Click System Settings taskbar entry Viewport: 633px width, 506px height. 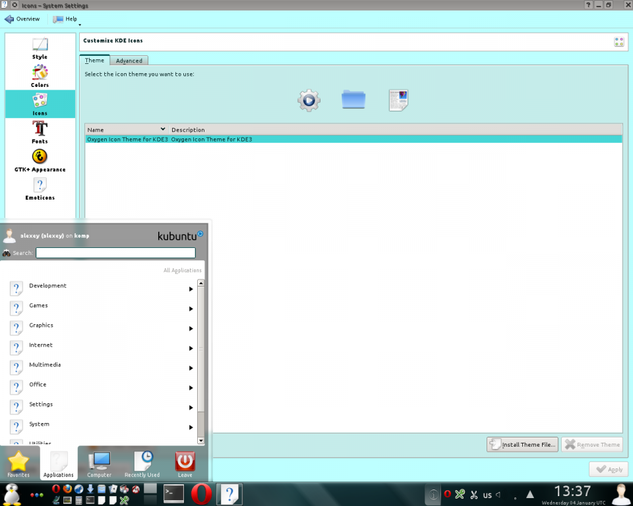click(229, 494)
